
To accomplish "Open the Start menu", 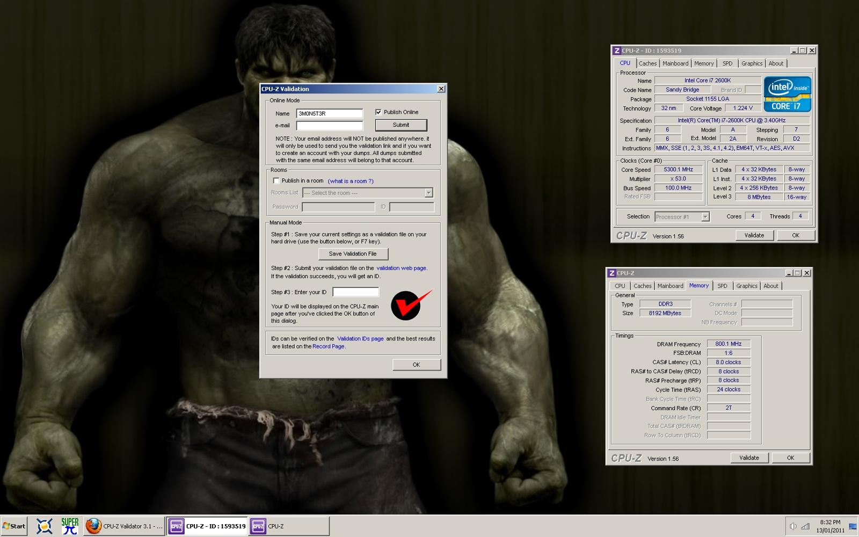I will click(14, 526).
